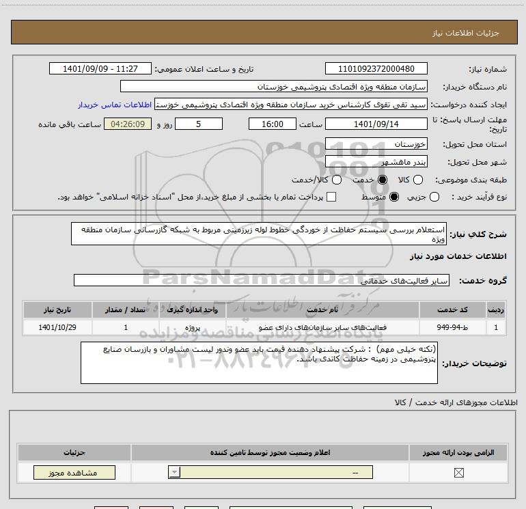526x509 pixels.
Task: Select the کالا/خدمت radio button
Action: point(337,180)
